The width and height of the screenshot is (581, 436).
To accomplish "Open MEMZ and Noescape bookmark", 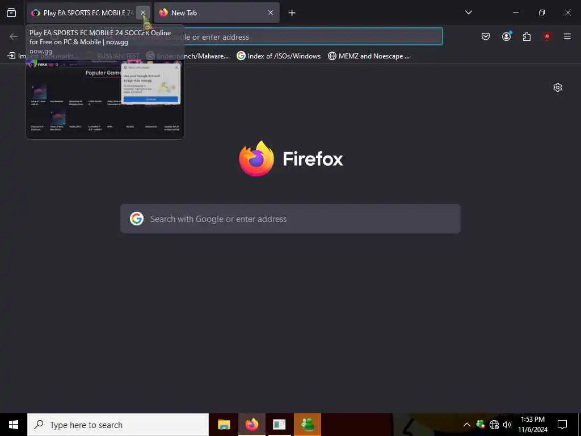I will click(x=369, y=56).
